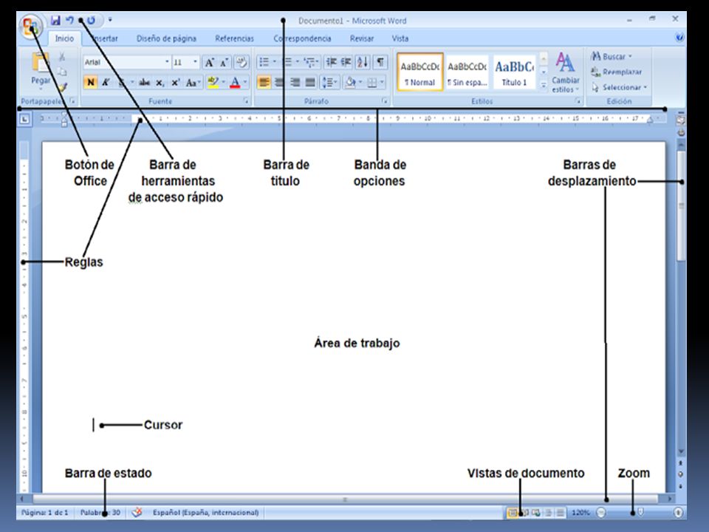
Task: Apply the red font color
Action: click(x=235, y=82)
